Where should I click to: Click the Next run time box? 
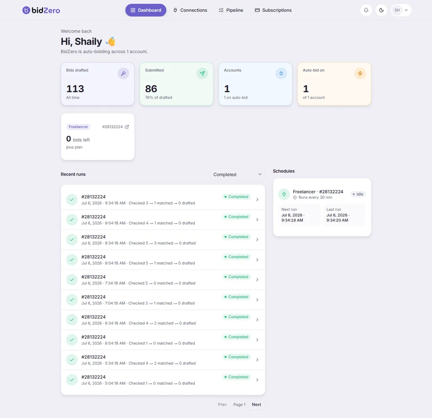tap(300, 215)
